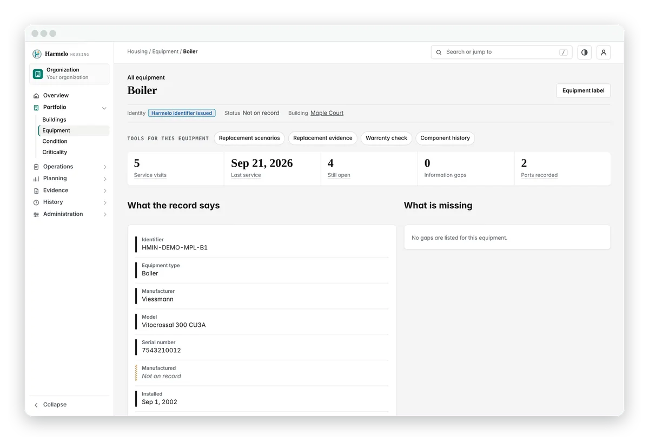The width and height of the screenshot is (649, 441).
Task: Open the user profile icon
Action: point(604,52)
